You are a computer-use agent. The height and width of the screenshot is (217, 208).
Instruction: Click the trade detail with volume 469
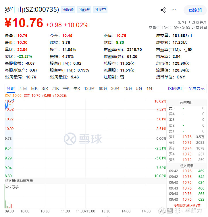tap(187, 171)
